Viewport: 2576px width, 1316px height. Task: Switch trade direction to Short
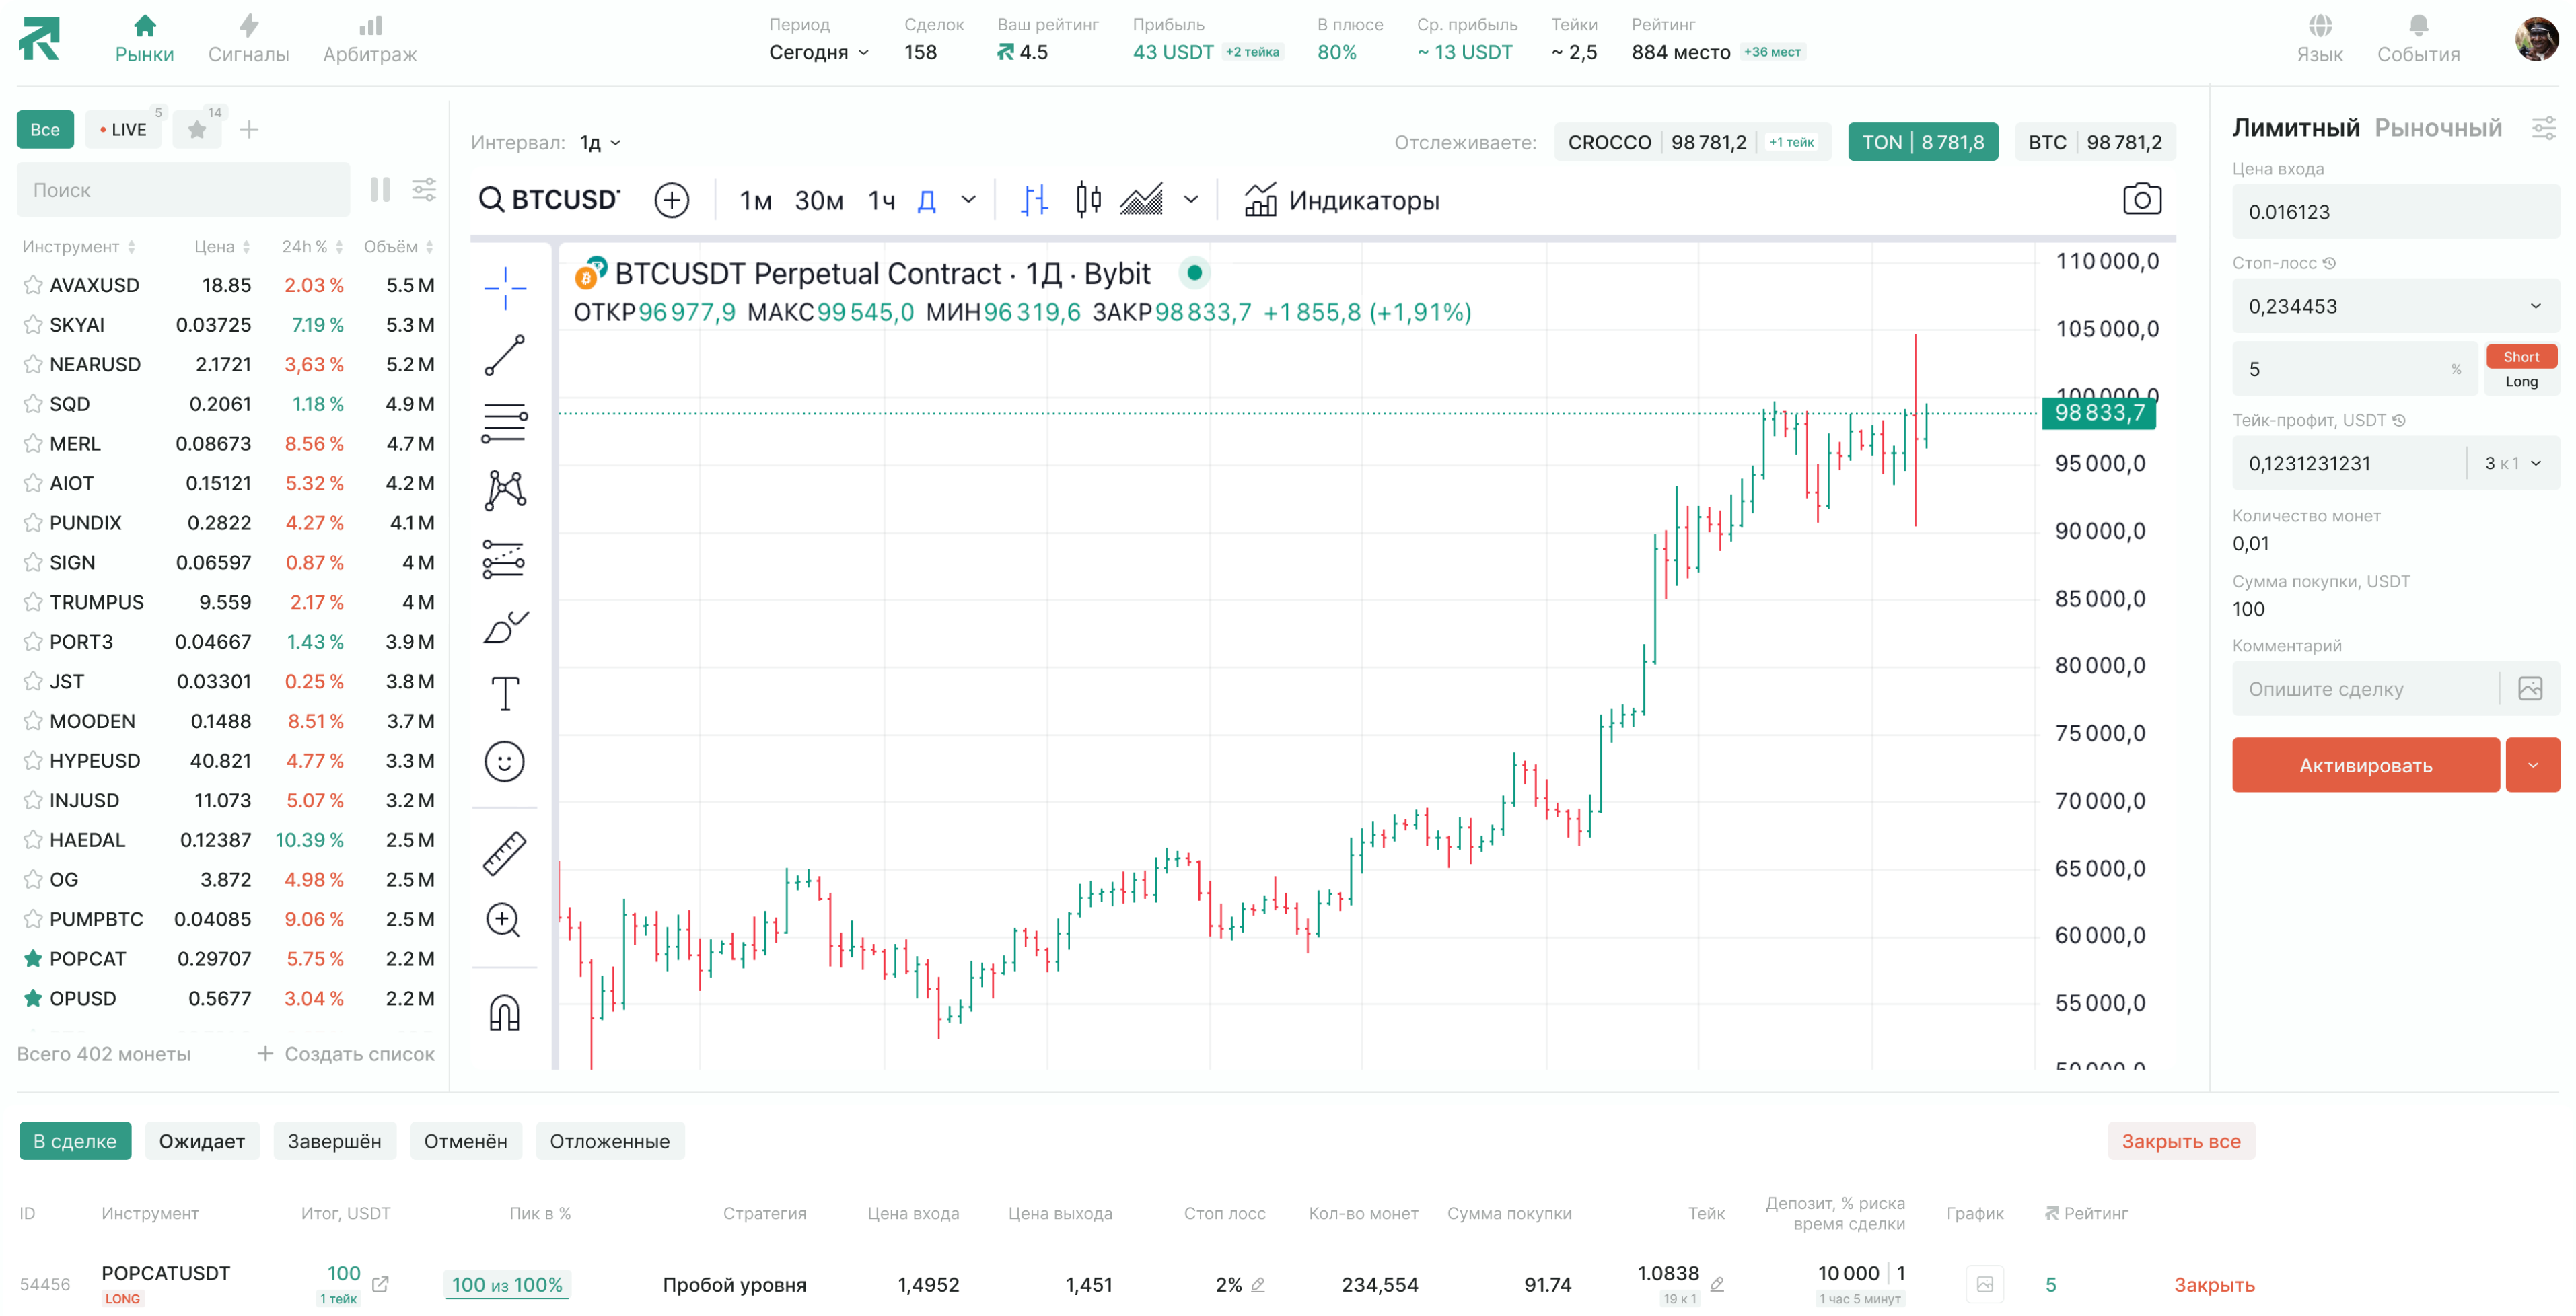2520,357
